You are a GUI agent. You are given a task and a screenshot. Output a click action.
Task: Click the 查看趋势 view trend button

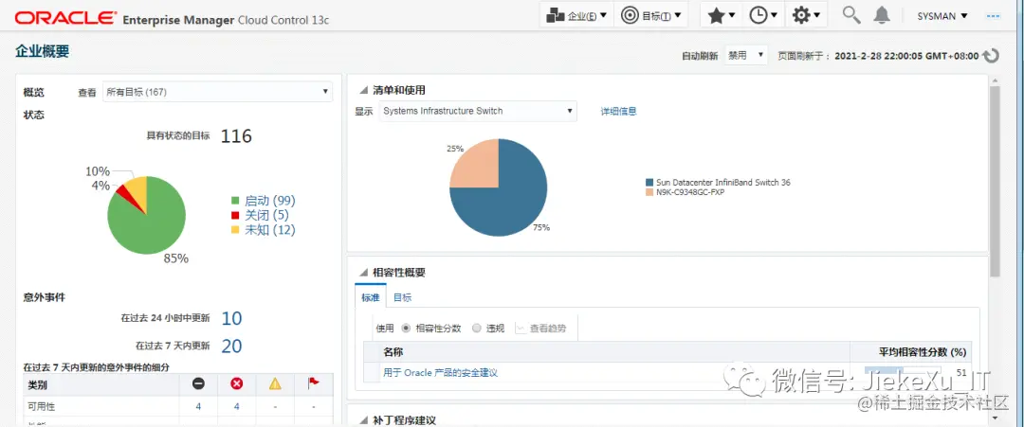point(541,328)
